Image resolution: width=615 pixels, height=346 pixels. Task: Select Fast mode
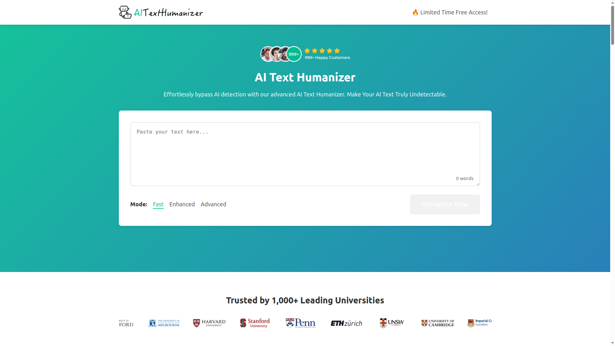coord(158,204)
